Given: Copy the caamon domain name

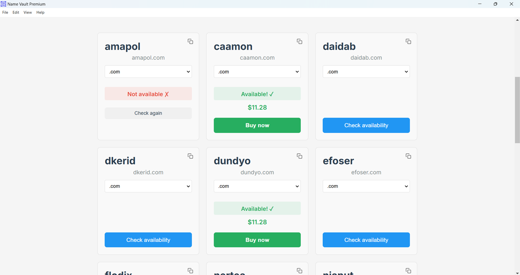Looking at the screenshot, I should pos(299,42).
